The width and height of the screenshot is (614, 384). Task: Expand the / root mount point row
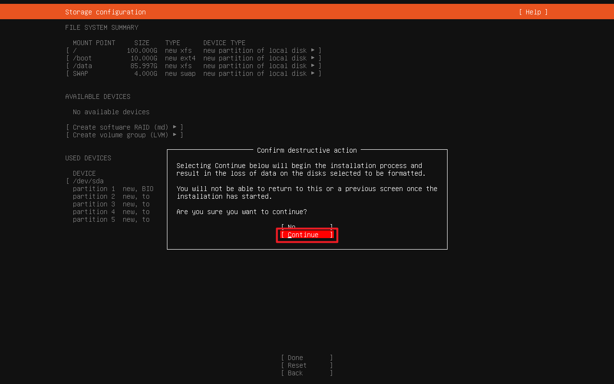194,50
